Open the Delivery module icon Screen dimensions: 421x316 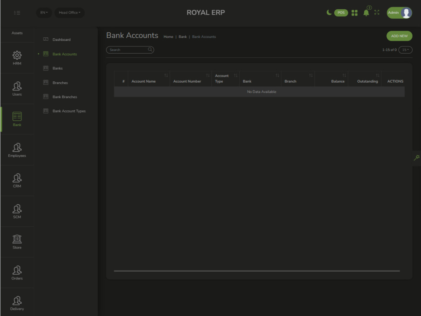tap(17, 301)
